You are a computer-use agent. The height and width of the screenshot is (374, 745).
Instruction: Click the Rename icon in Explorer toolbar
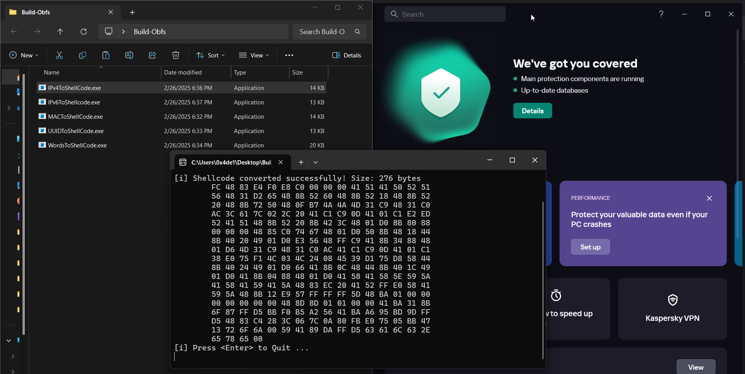pyautogui.click(x=129, y=55)
